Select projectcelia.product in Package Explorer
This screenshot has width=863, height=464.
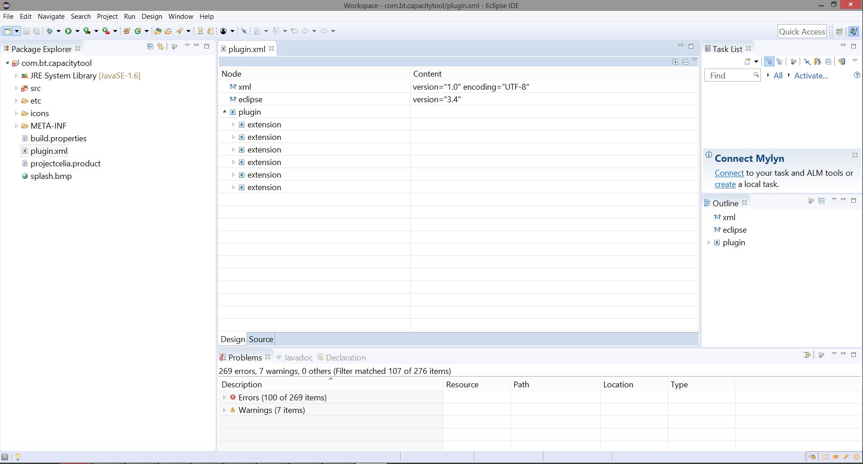[x=66, y=164]
